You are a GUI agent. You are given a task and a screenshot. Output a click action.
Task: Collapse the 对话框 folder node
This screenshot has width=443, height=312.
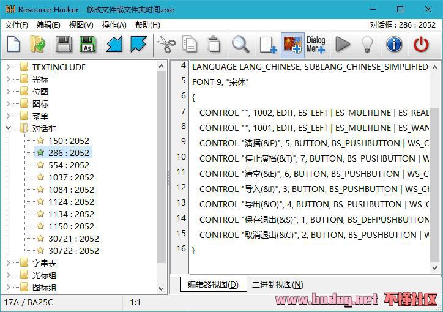tap(9, 128)
